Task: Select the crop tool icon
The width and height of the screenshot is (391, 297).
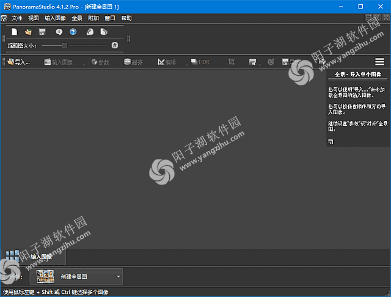Action: pyautogui.click(x=232, y=62)
